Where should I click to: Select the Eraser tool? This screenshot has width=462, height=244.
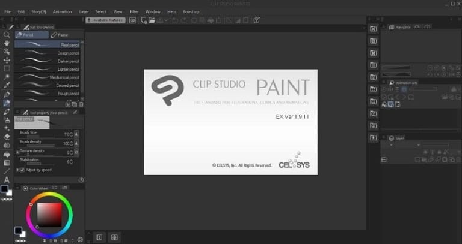(7, 137)
